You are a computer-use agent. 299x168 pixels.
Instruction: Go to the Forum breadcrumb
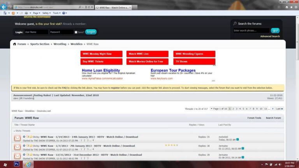click(x=22, y=44)
